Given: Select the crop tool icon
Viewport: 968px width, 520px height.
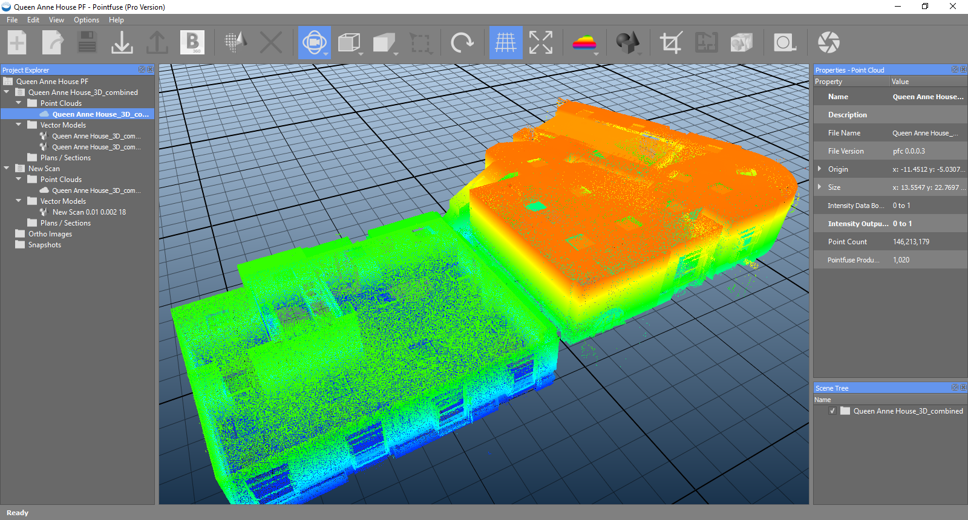Looking at the screenshot, I should click(671, 42).
